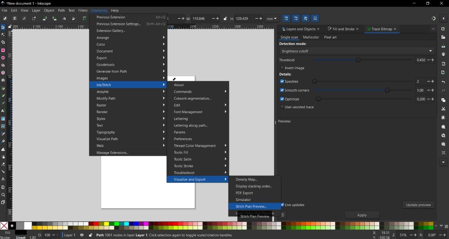Image resolution: width=449 pixels, height=239 pixels.
Task: Uncheck the Smooth corners checkbox
Action: click(282, 90)
